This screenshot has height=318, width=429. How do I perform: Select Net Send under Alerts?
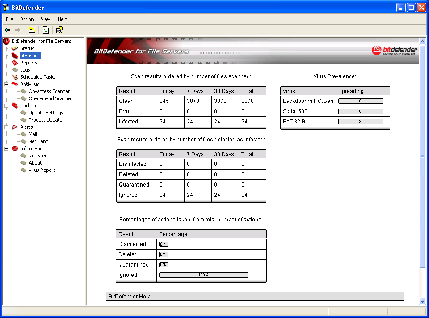click(38, 141)
